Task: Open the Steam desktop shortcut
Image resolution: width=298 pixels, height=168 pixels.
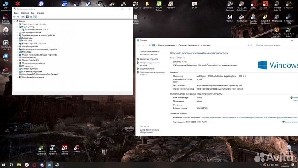Action: (x=88, y=4)
